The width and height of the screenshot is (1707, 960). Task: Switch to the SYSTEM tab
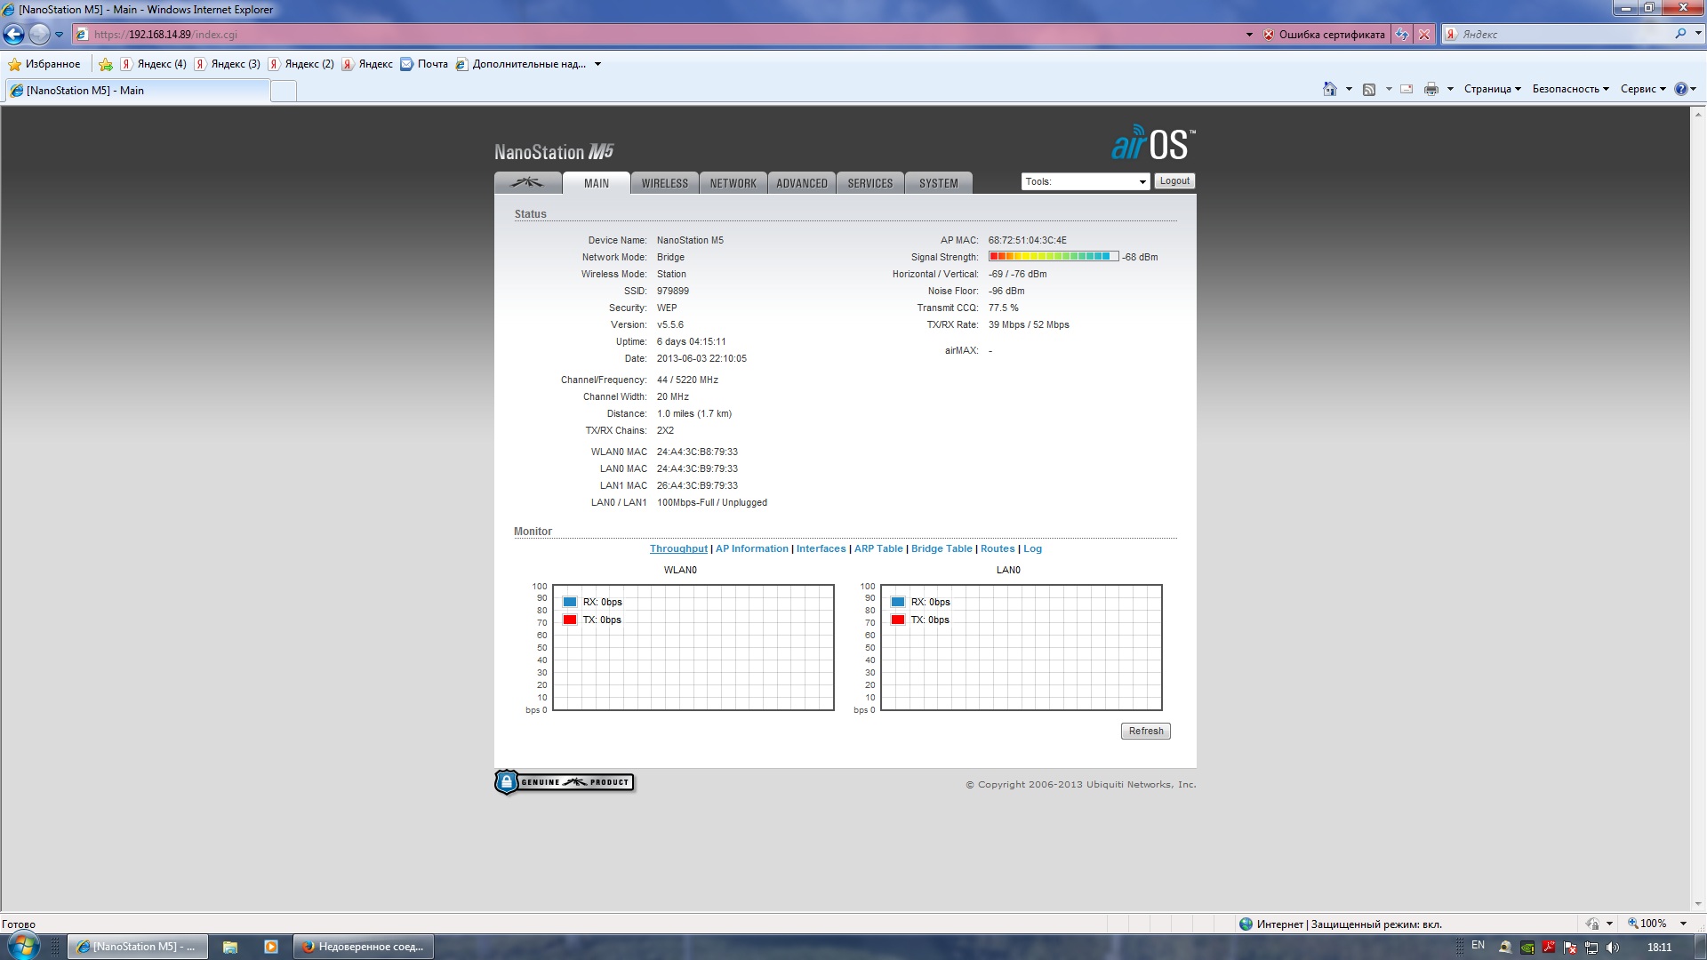(939, 183)
